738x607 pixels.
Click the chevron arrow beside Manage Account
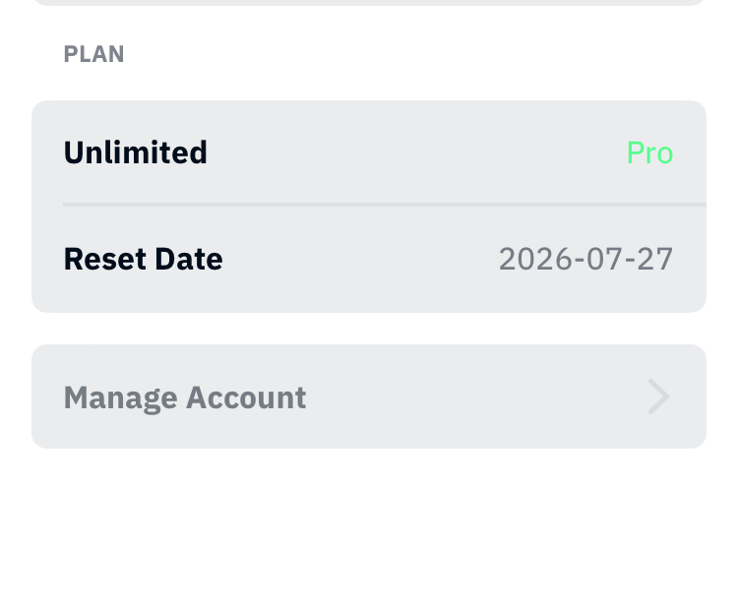coord(658,397)
